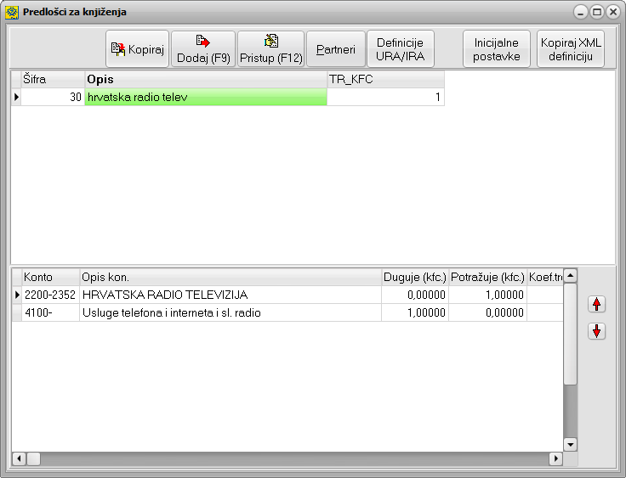Click Kopiraj XML definiciju button
The height and width of the screenshot is (478, 626).
[x=571, y=49]
